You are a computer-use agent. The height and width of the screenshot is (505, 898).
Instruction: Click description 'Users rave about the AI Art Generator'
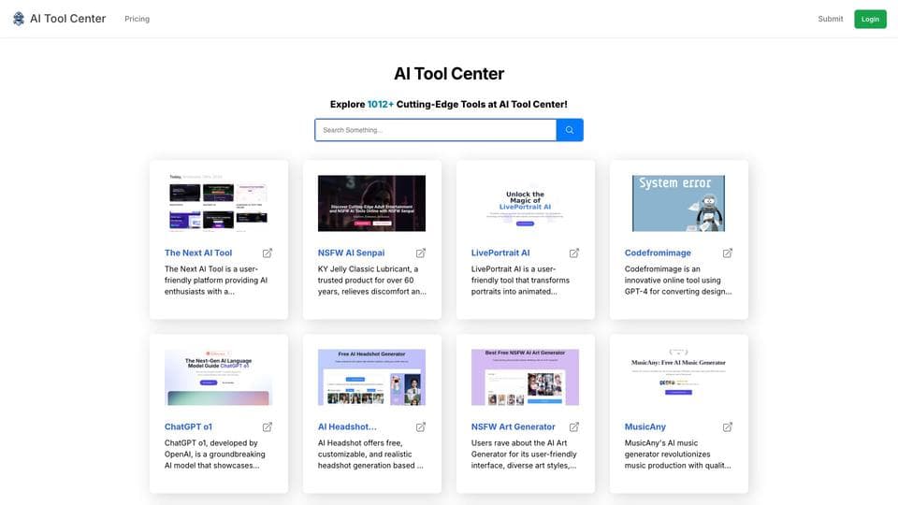point(524,454)
